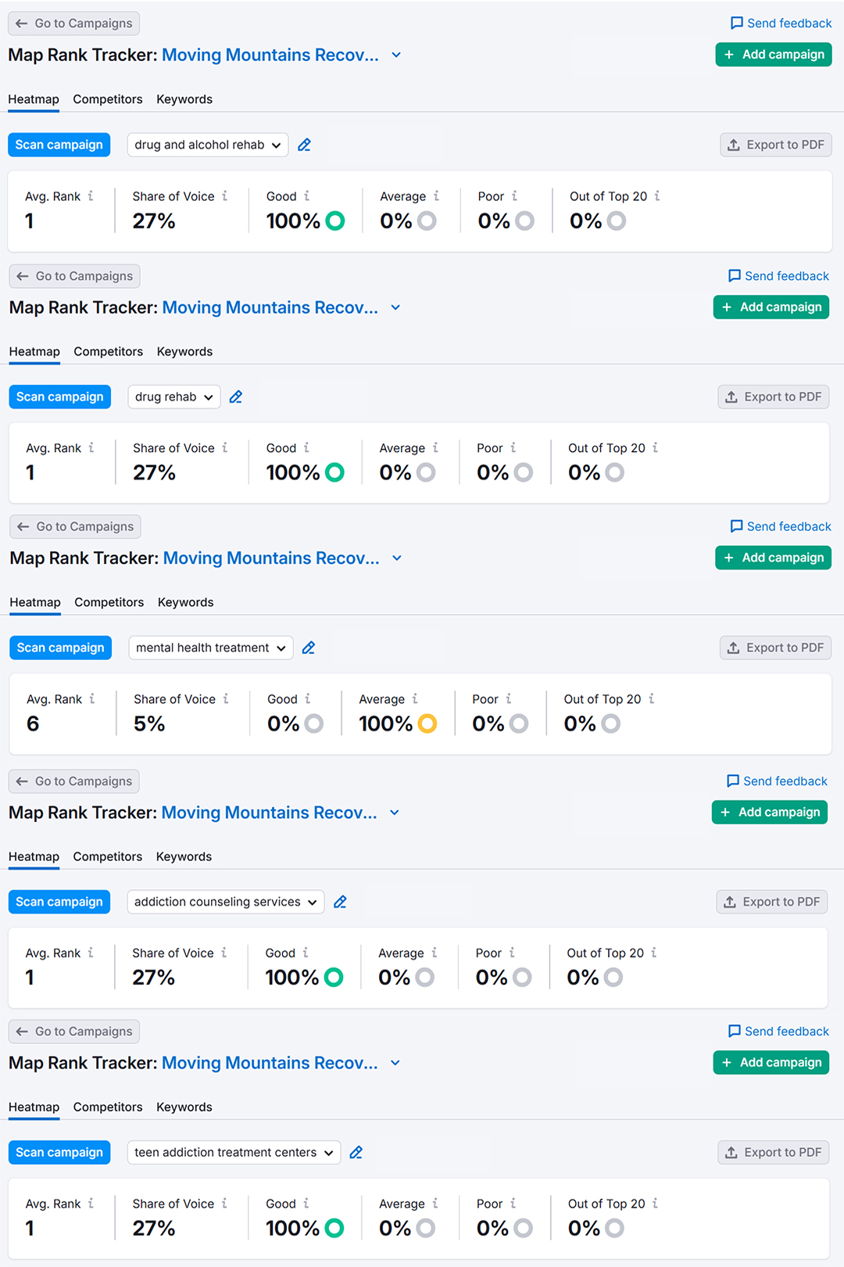This screenshot has height=1267, width=844.
Task: Click Avg. Rank info icon above rank 6
Action: point(92,698)
